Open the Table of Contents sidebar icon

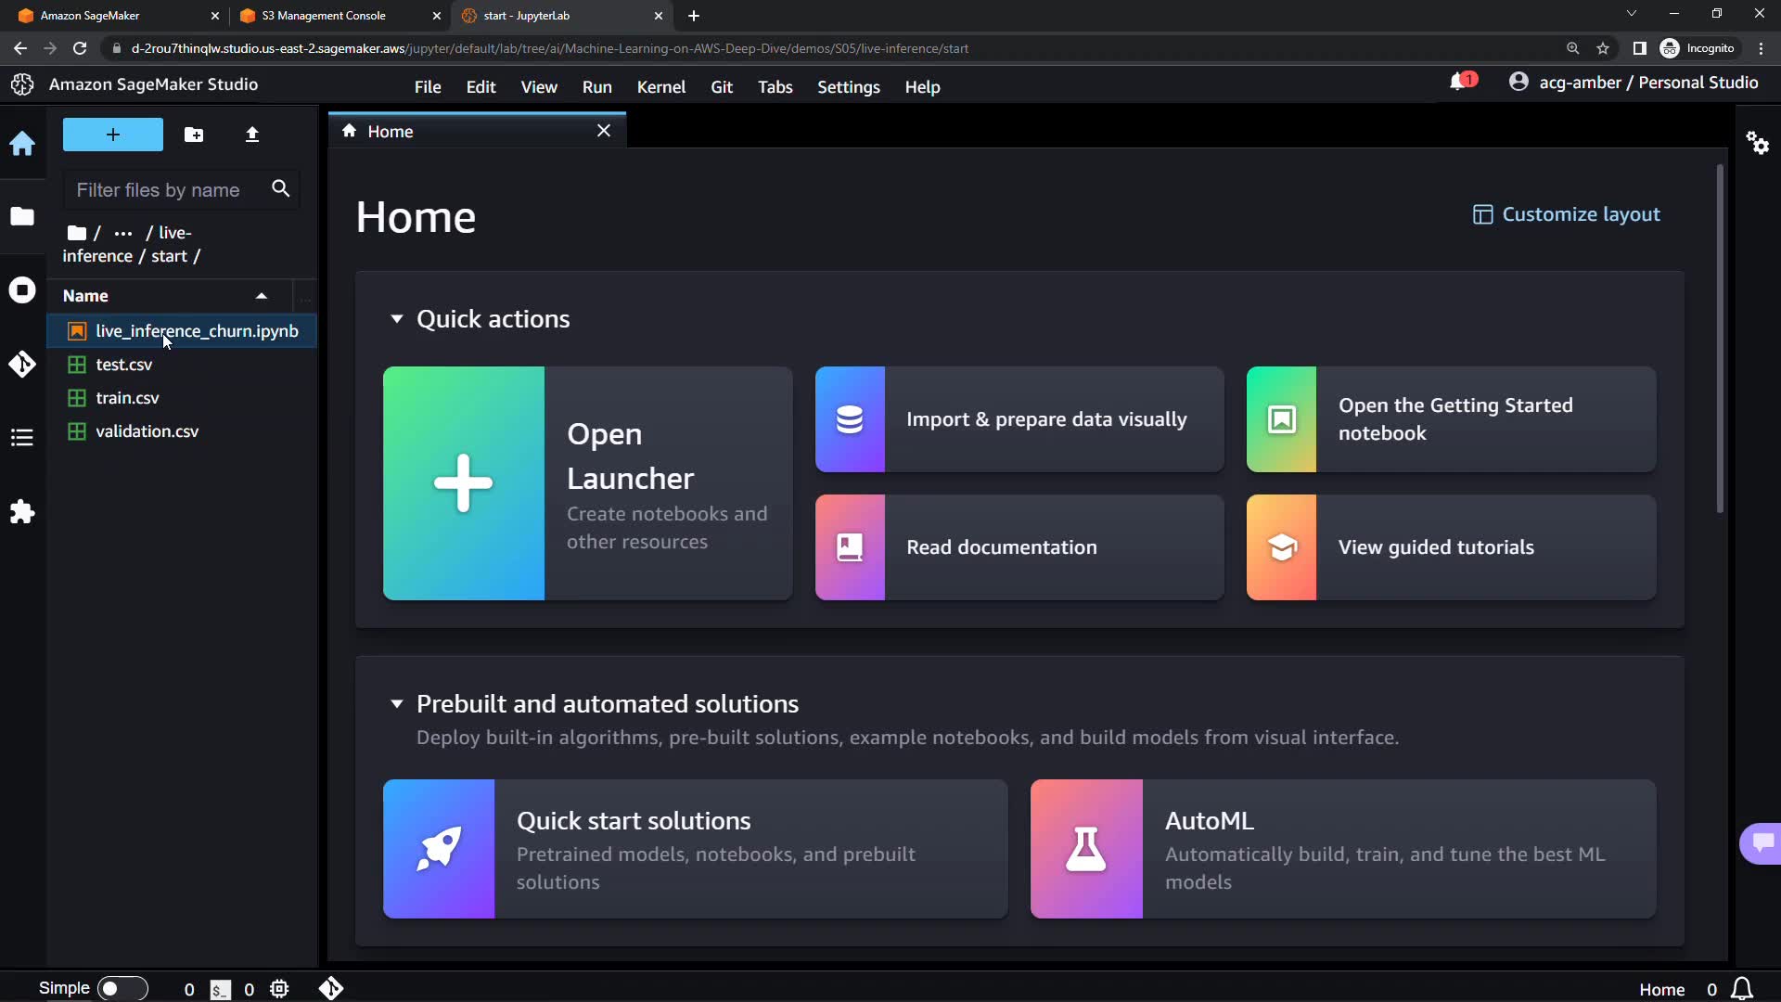(x=22, y=437)
